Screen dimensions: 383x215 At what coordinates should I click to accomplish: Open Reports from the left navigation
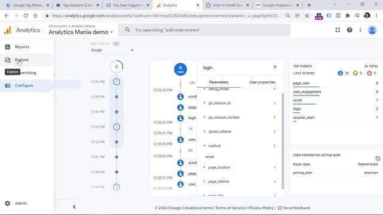point(22,47)
